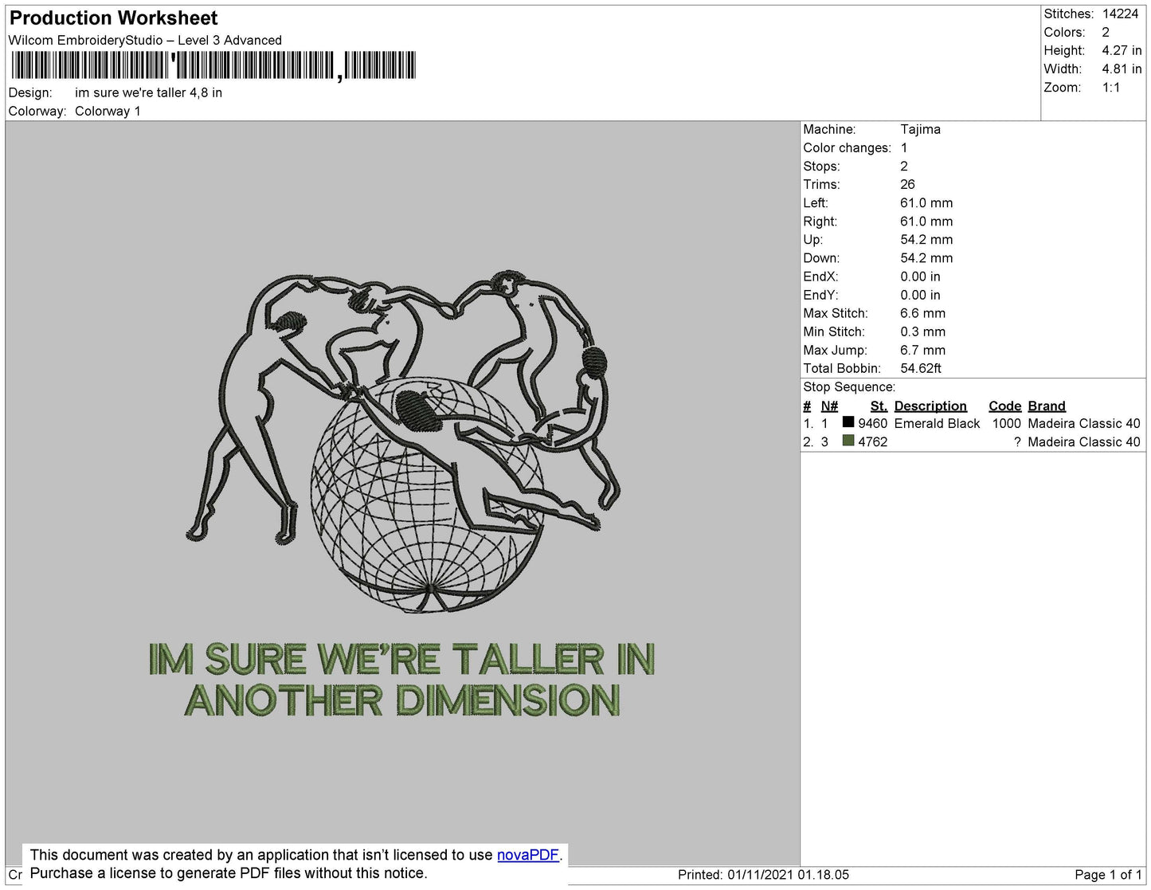Click the green 4762 thread color swatch

(x=848, y=441)
